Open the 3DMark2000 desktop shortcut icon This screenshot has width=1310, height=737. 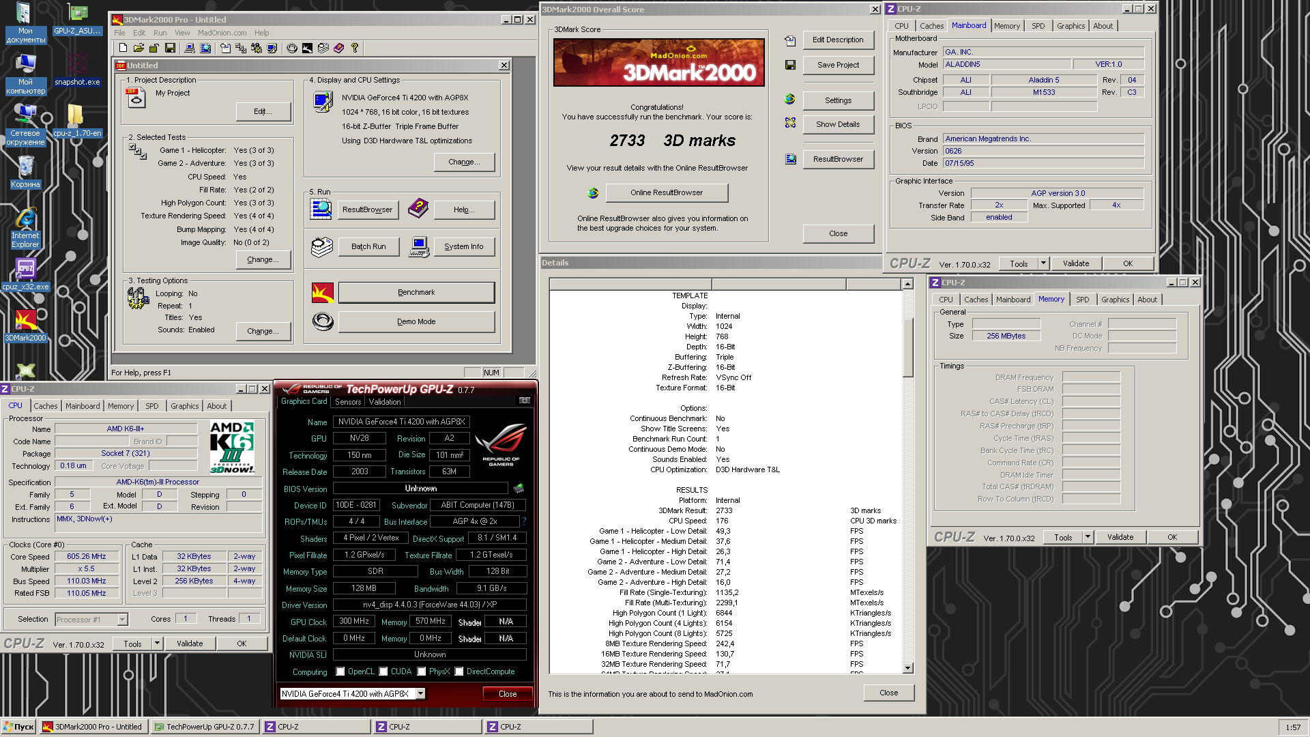point(26,321)
